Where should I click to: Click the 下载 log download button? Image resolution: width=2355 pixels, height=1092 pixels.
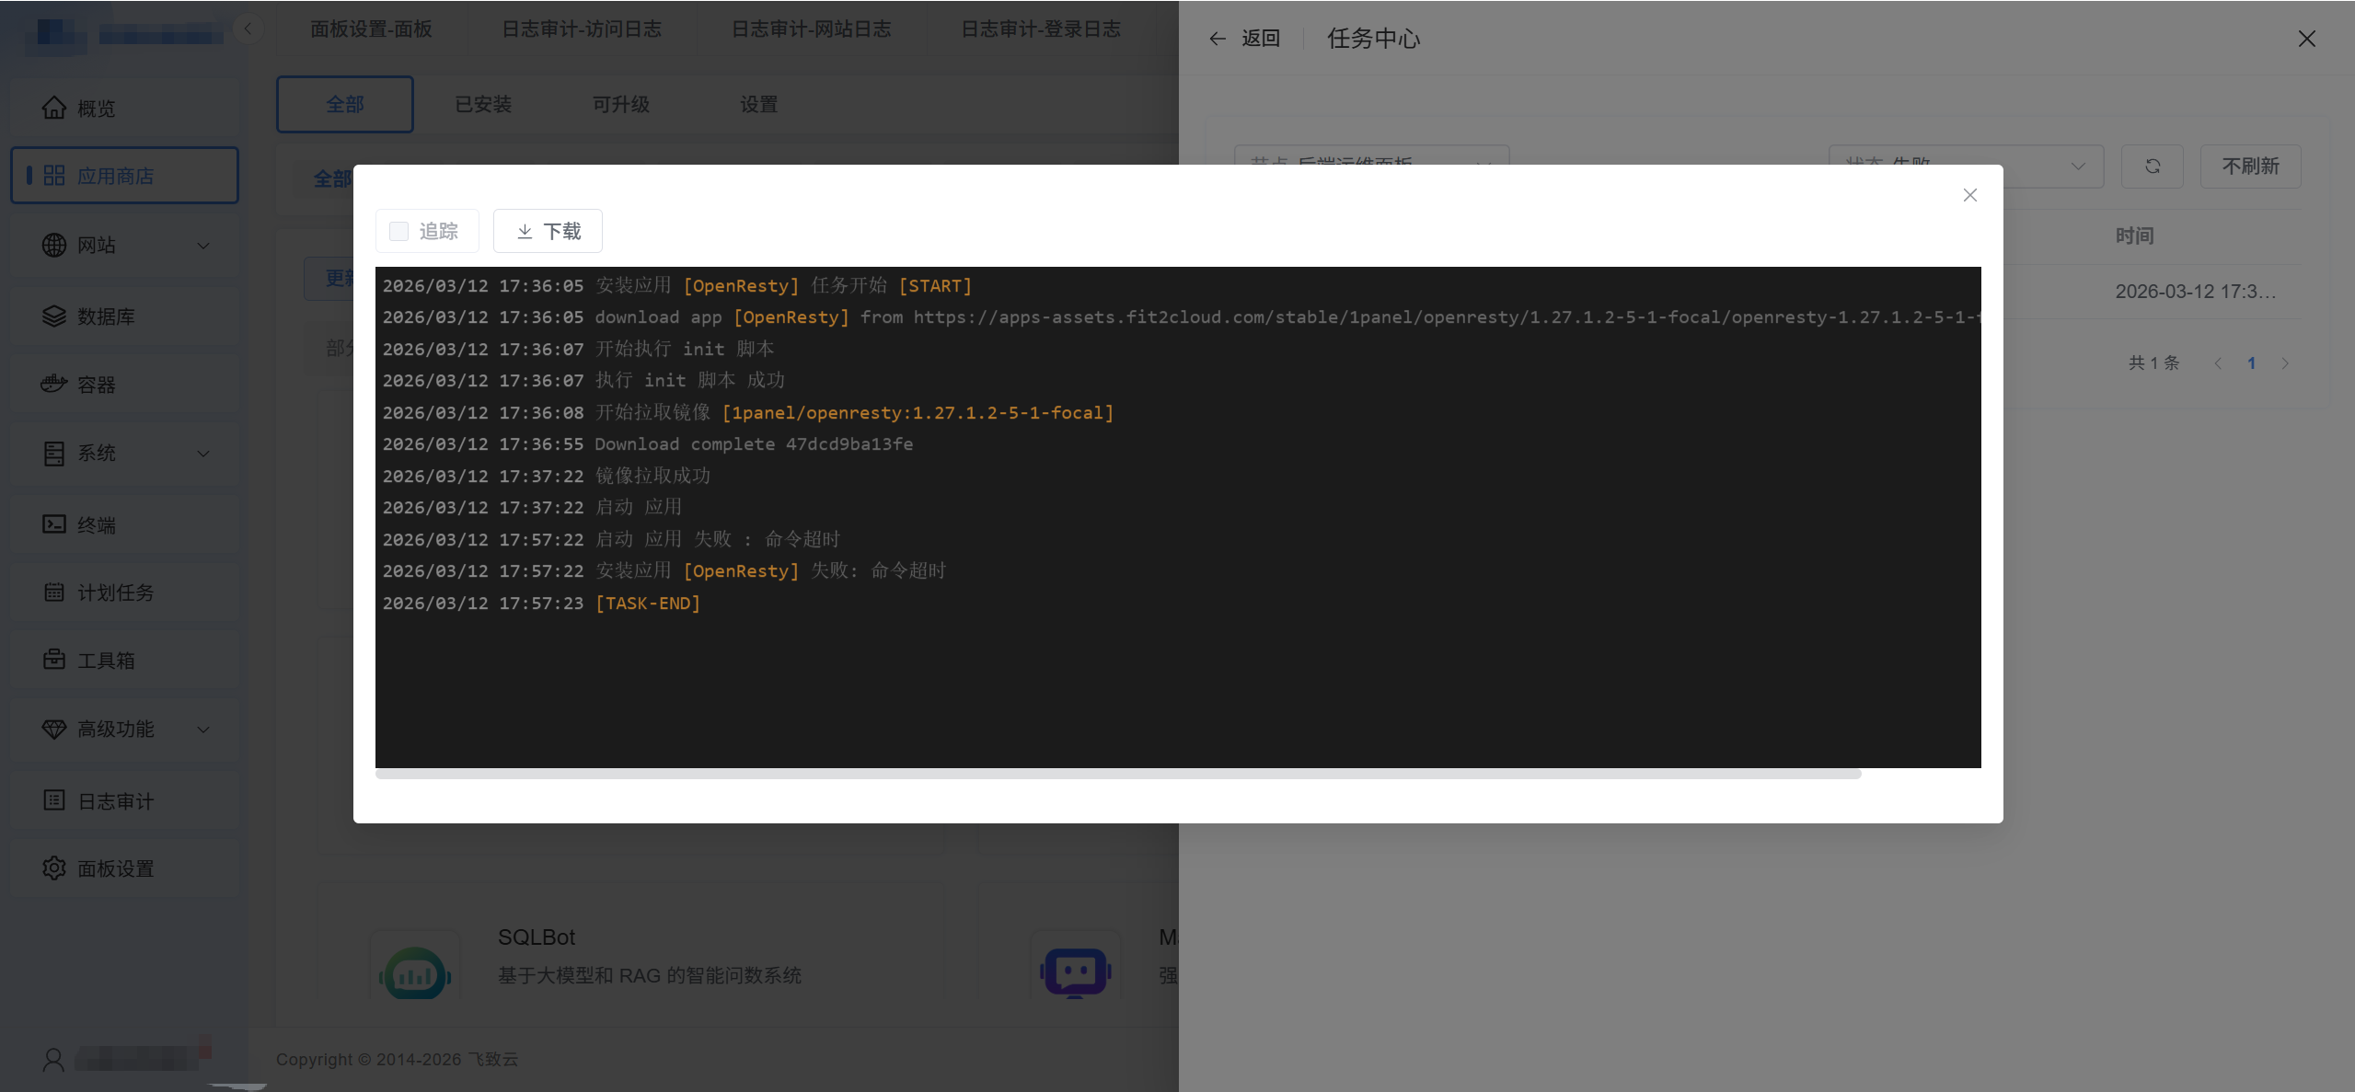pos(548,231)
